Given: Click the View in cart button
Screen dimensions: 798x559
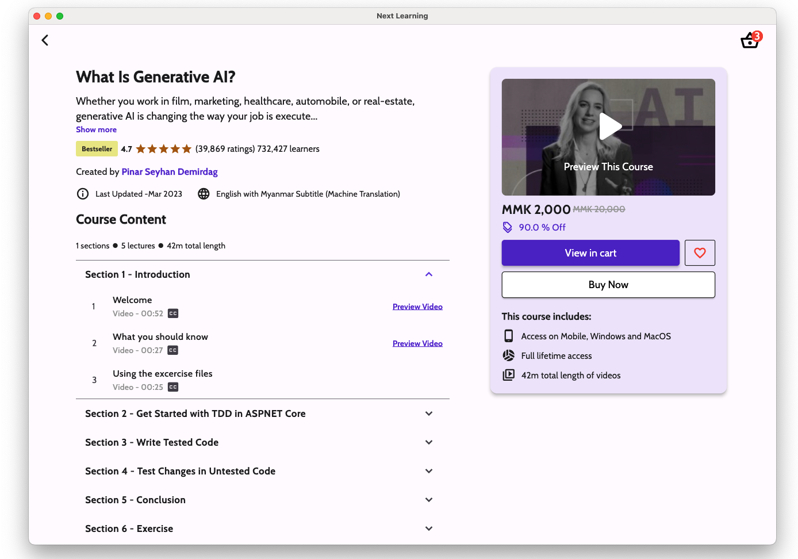Looking at the screenshot, I should [590, 253].
